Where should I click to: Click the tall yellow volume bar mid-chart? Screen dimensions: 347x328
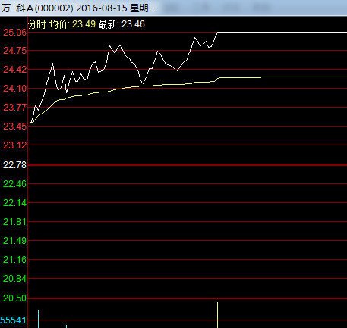217,315
